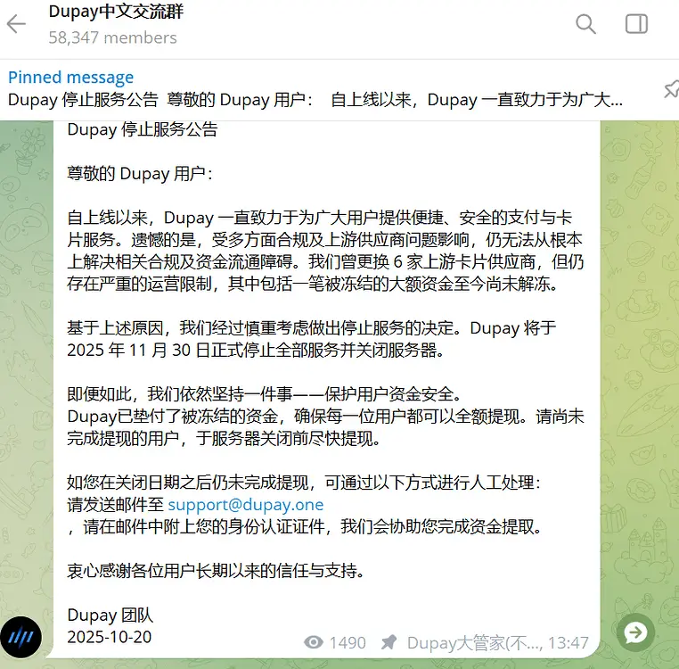Open the Dupay sender avatar
The image size is (679, 669).
click(x=20, y=638)
